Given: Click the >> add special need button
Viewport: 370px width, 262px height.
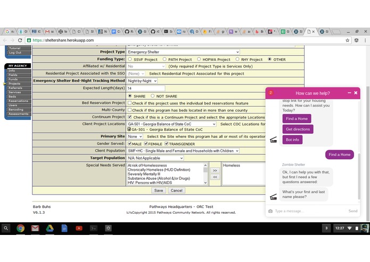Looking at the screenshot, I should 215,170.
